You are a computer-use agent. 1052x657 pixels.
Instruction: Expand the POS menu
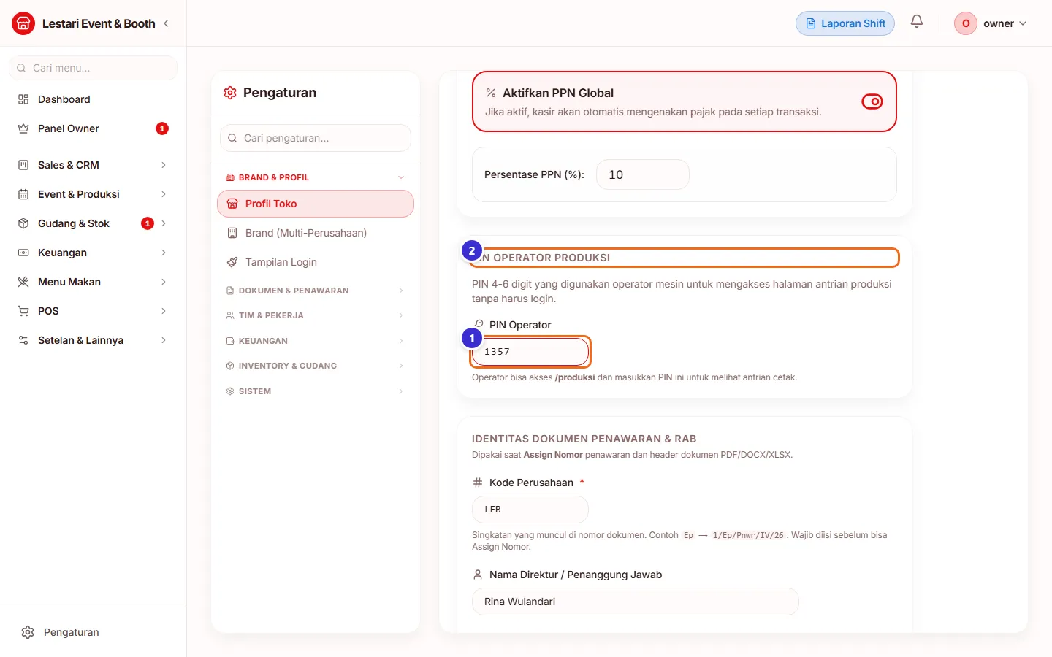tap(93, 311)
